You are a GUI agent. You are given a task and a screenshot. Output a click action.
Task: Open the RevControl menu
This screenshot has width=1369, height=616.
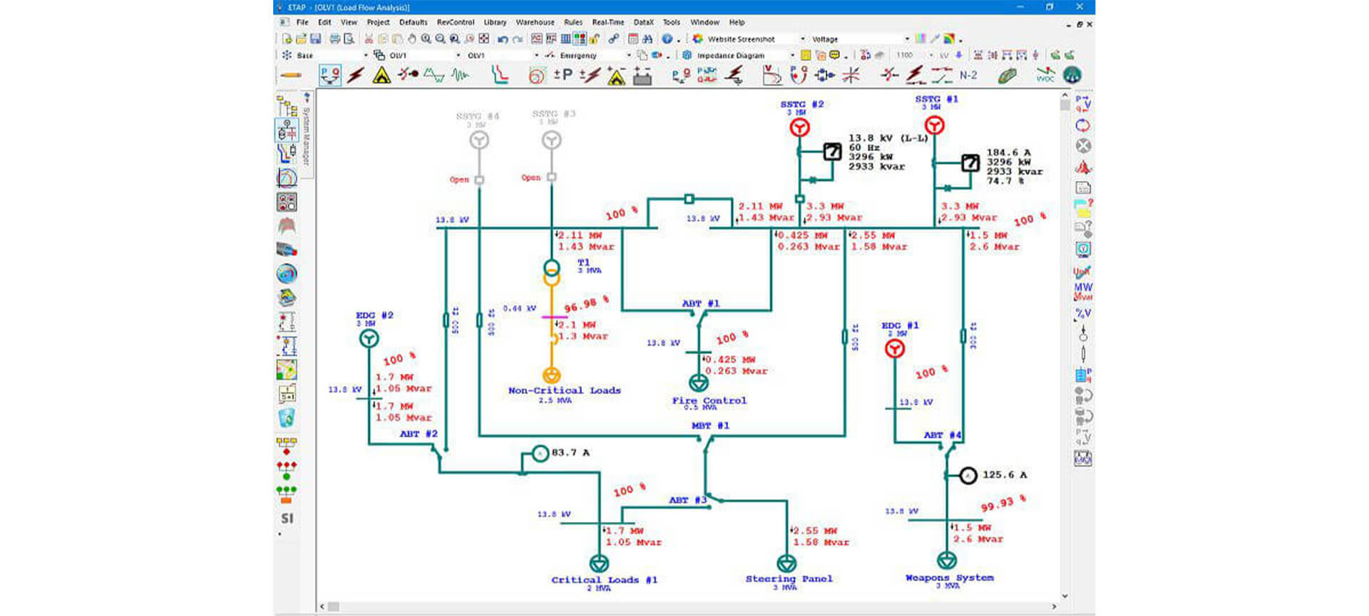click(x=456, y=22)
